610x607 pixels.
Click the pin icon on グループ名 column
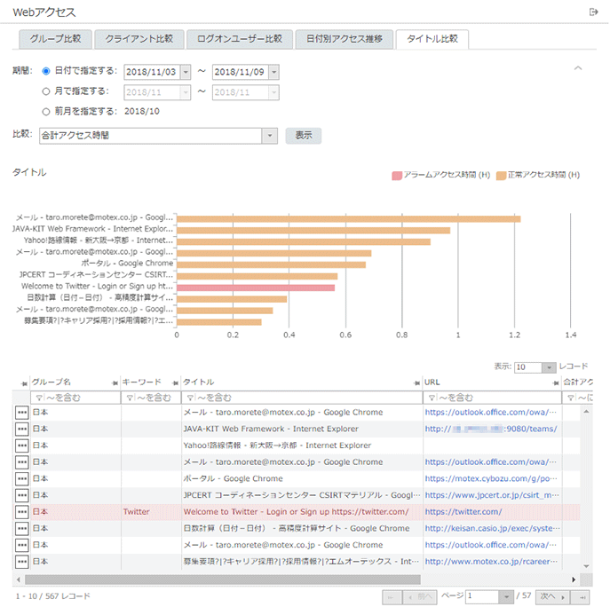point(115,382)
